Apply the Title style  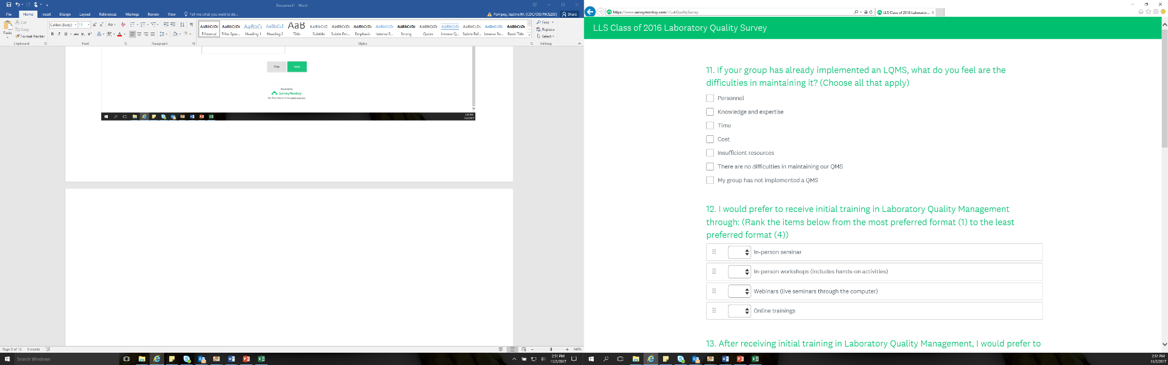[297, 29]
